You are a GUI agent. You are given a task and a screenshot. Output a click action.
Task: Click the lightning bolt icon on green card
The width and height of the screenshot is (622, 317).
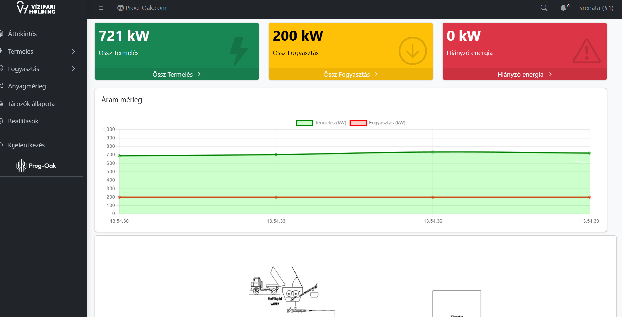pyautogui.click(x=239, y=51)
